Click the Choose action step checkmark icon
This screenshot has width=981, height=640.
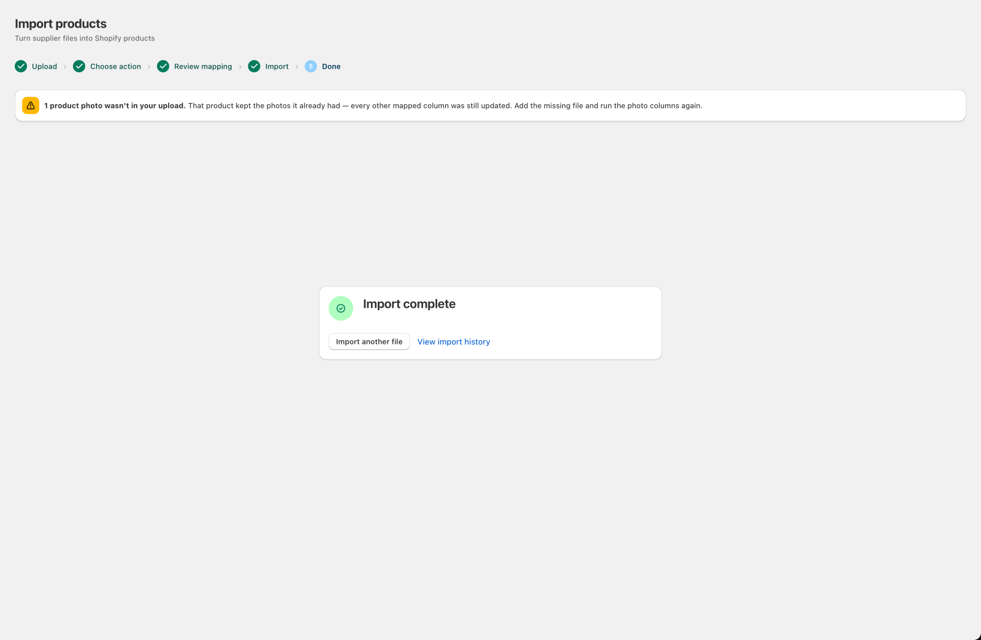(x=79, y=66)
